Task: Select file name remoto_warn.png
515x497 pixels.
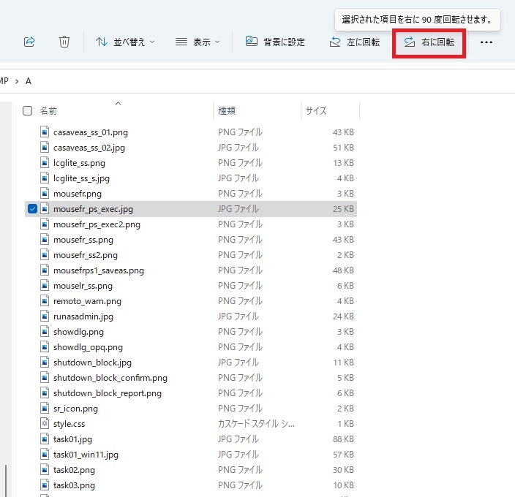Action: tap(87, 301)
